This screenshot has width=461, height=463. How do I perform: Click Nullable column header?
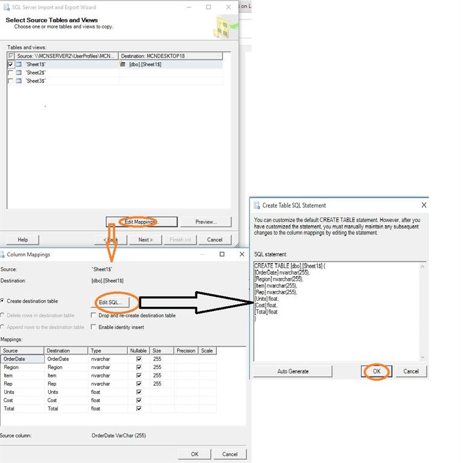(139, 350)
